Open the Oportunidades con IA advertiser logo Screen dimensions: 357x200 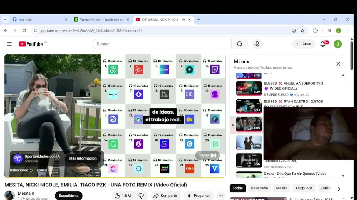(x=18, y=158)
